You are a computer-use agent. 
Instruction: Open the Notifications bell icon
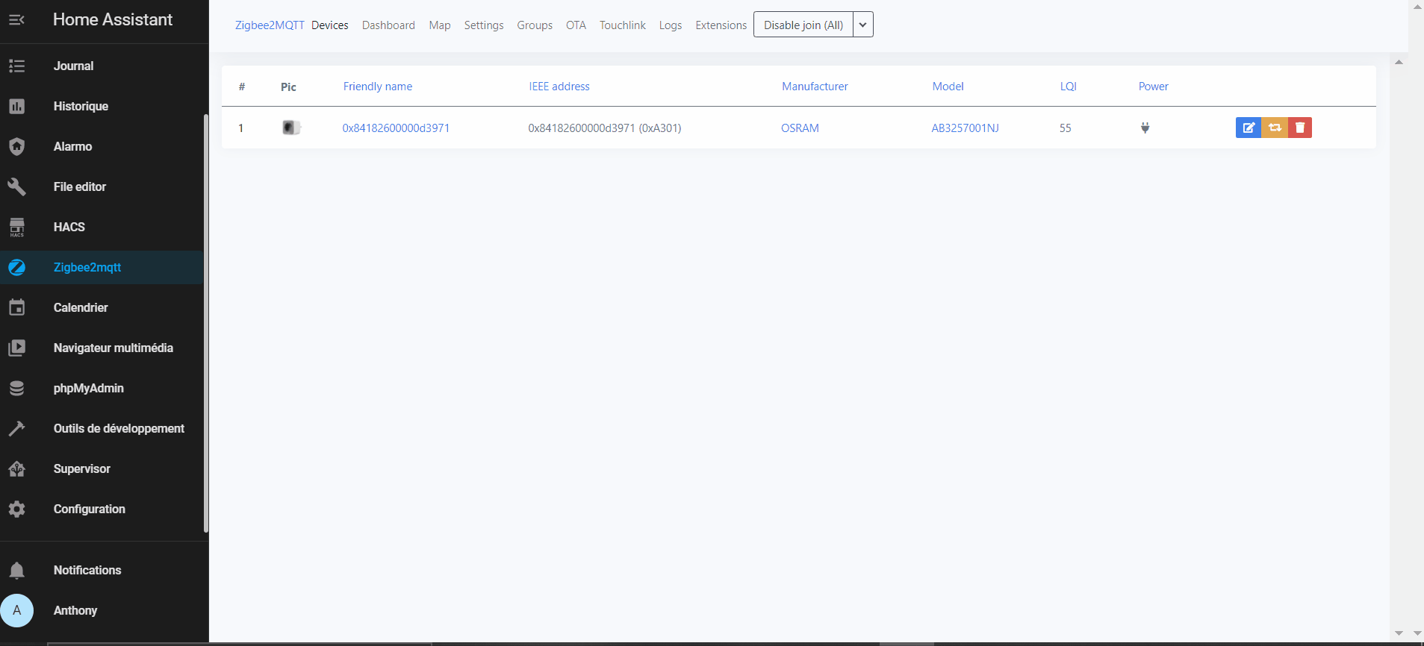16,570
